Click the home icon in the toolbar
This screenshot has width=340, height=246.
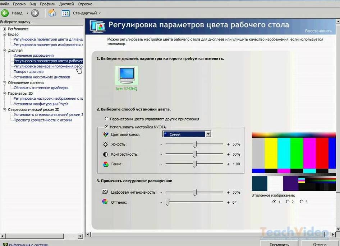52,13
